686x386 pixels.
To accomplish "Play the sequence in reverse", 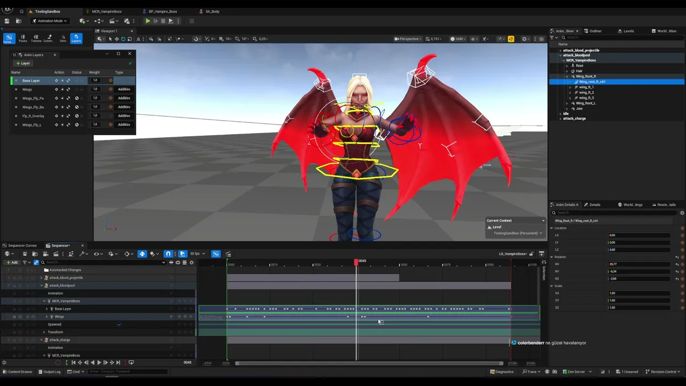I will [x=92, y=362].
